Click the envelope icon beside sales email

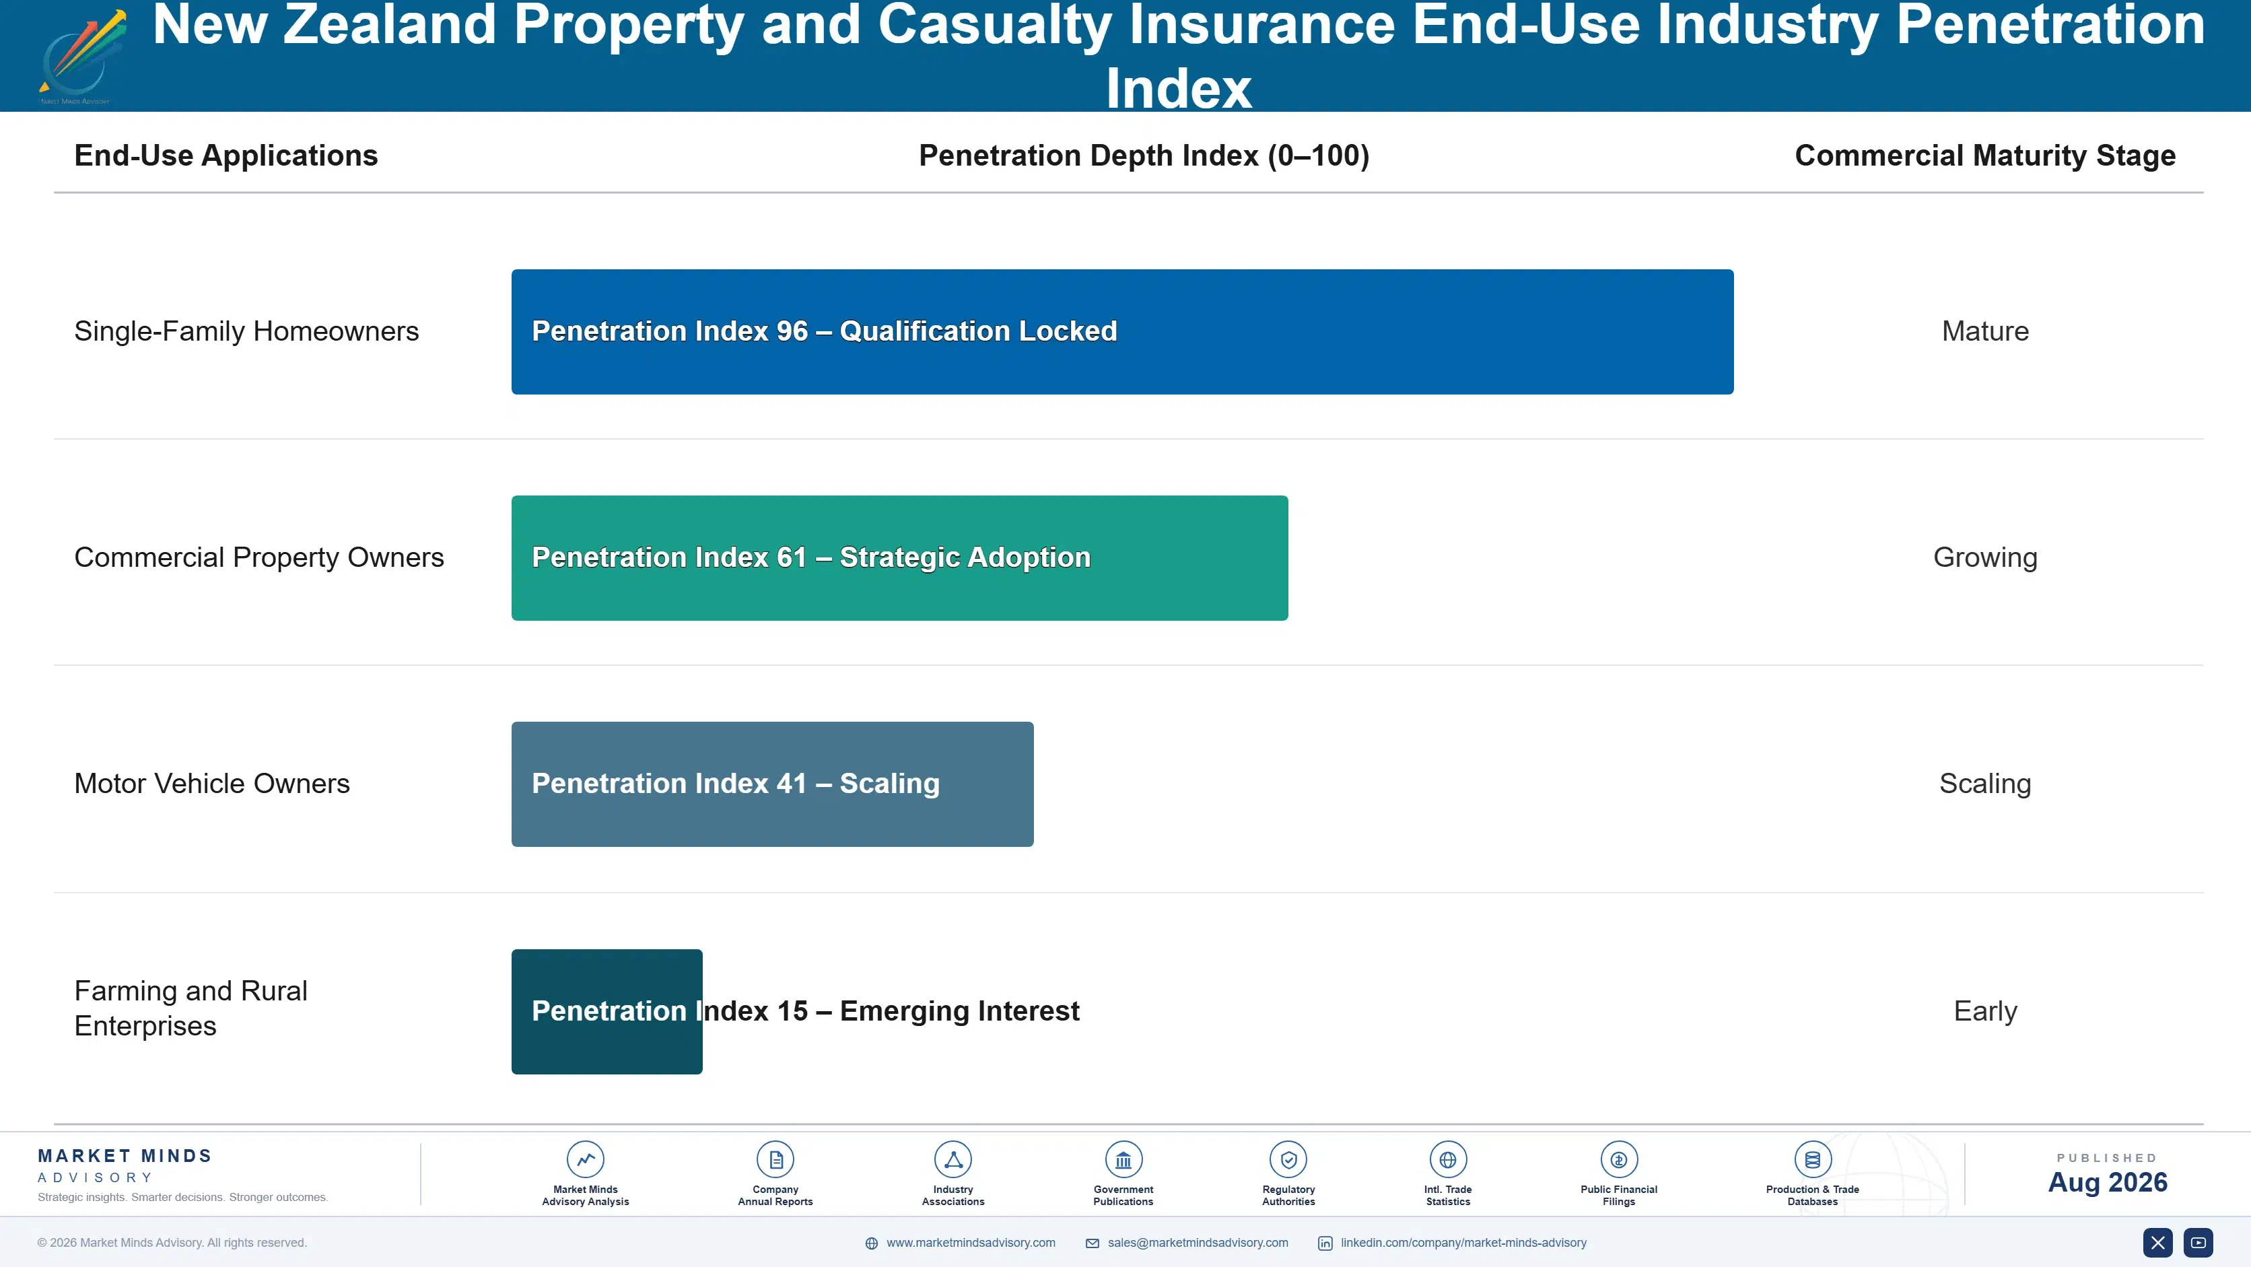(x=1093, y=1243)
